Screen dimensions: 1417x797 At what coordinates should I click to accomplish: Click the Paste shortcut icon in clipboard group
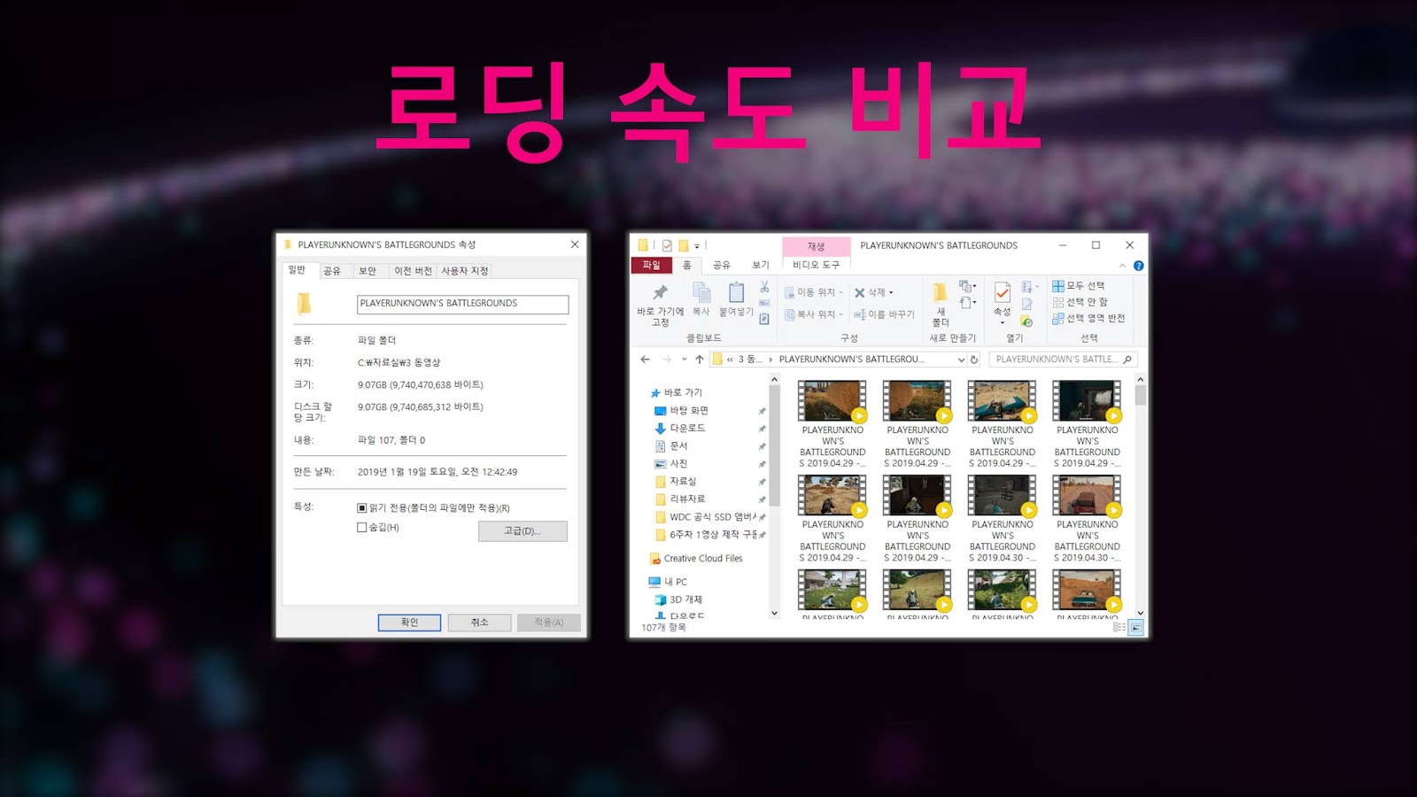coord(764,319)
